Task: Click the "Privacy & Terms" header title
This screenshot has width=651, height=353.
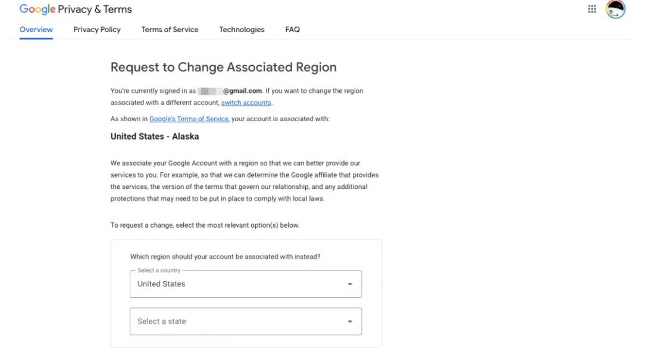Action: [95, 10]
